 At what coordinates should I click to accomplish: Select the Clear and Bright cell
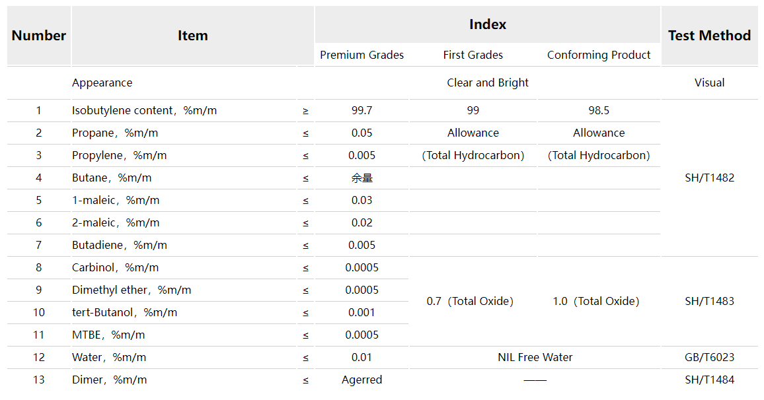(x=487, y=83)
